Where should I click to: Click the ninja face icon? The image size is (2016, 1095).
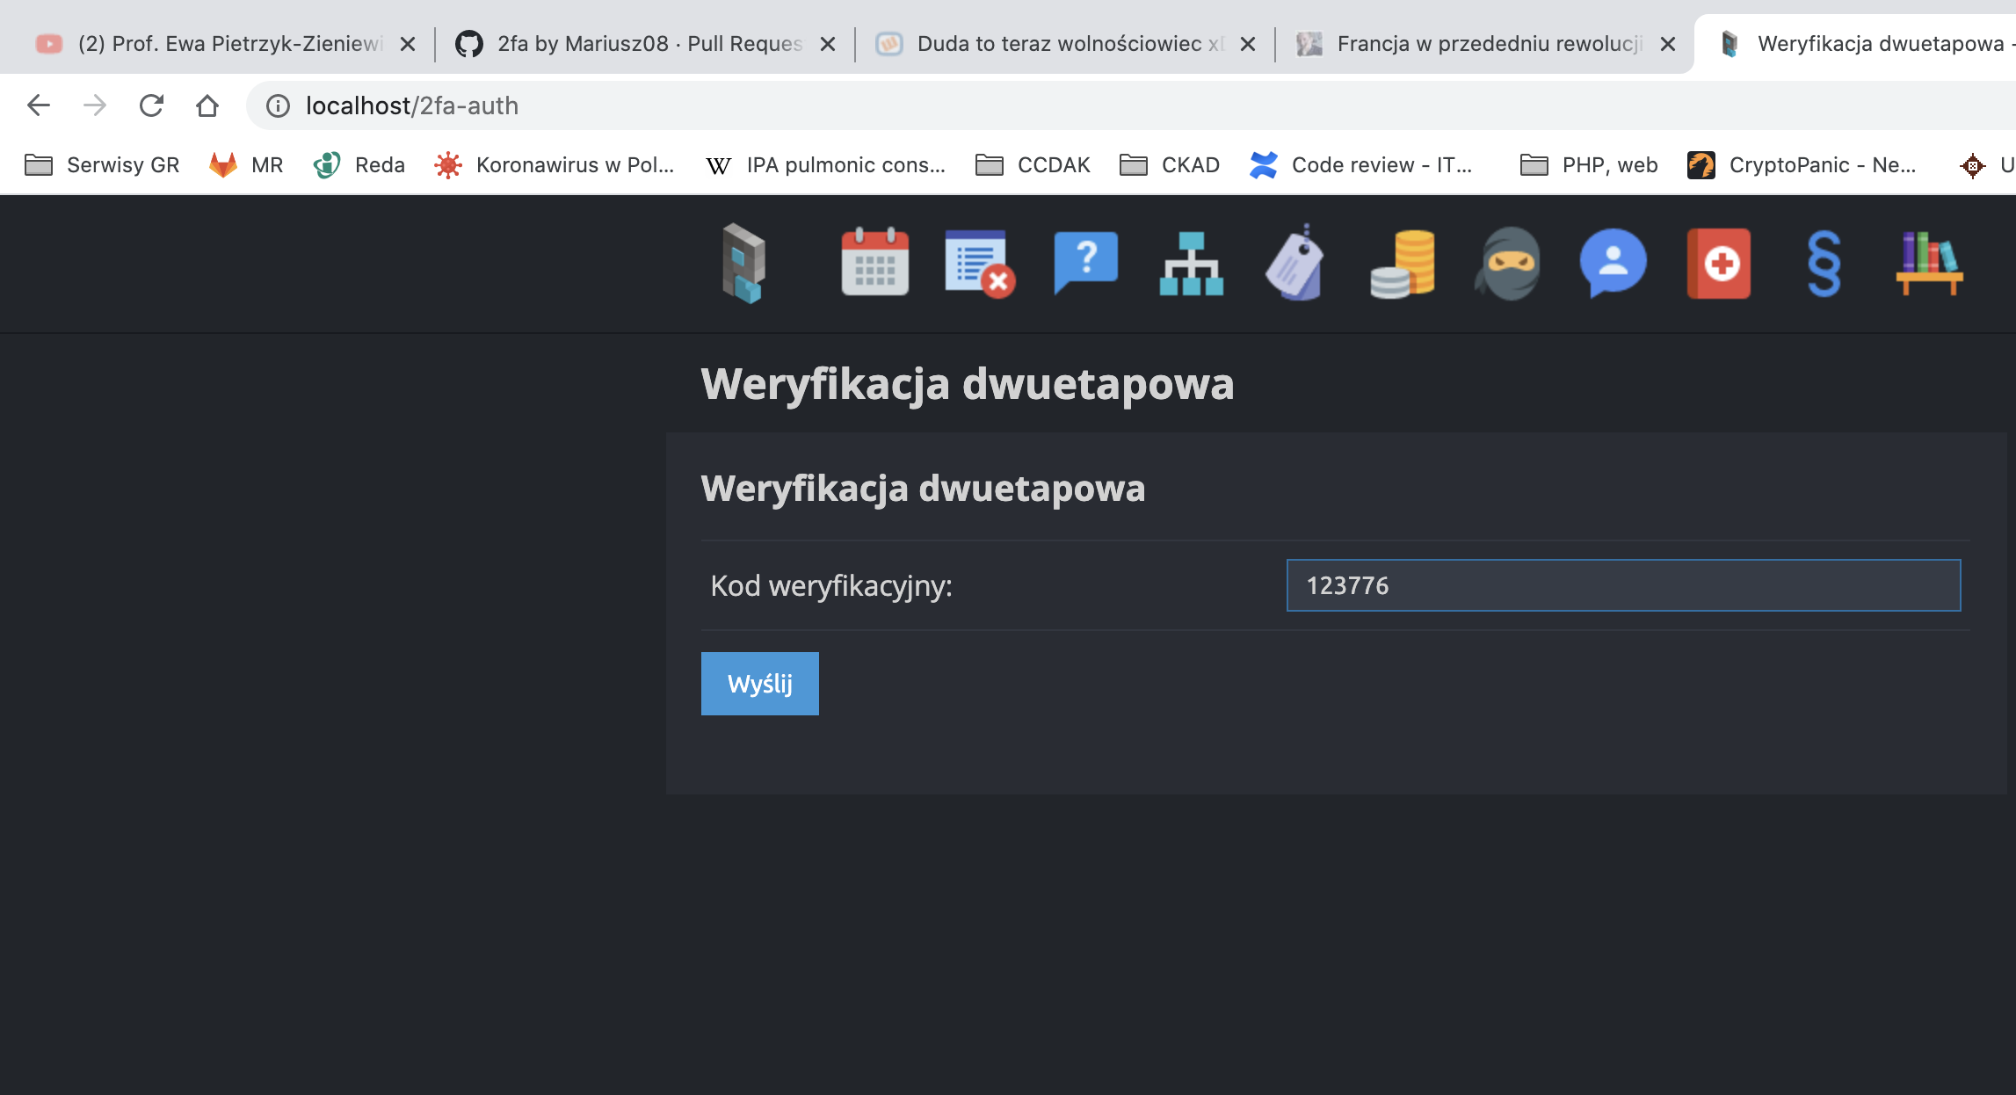point(1508,263)
